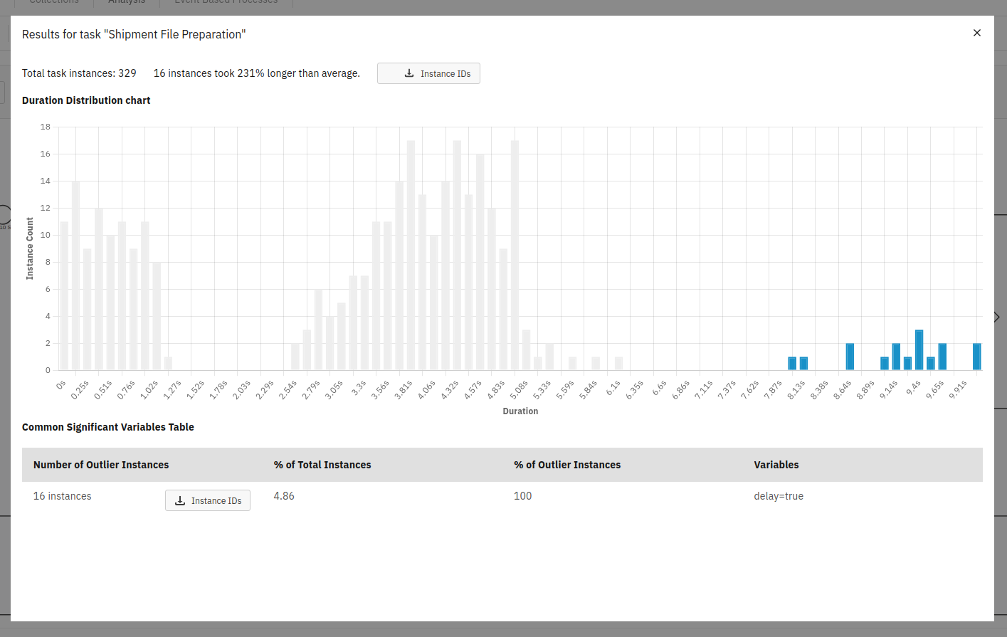Click the 'Variables' column header

coord(776,465)
